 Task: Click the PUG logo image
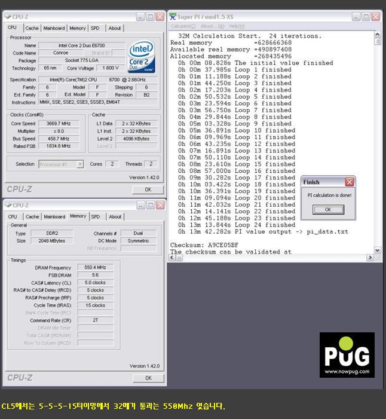pos(347,355)
